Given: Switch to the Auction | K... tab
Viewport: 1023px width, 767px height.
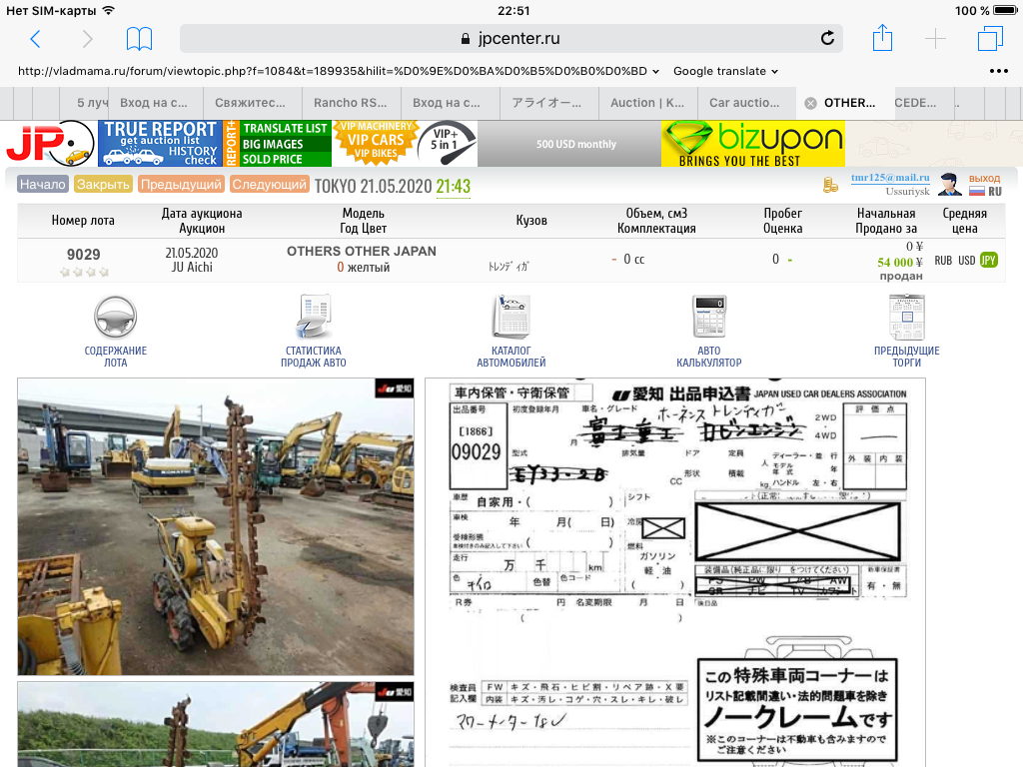Looking at the screenshot, I should click(x=647, y=103).
